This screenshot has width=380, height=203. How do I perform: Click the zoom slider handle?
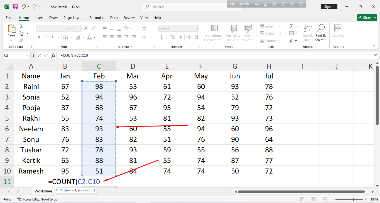point(353,199)
